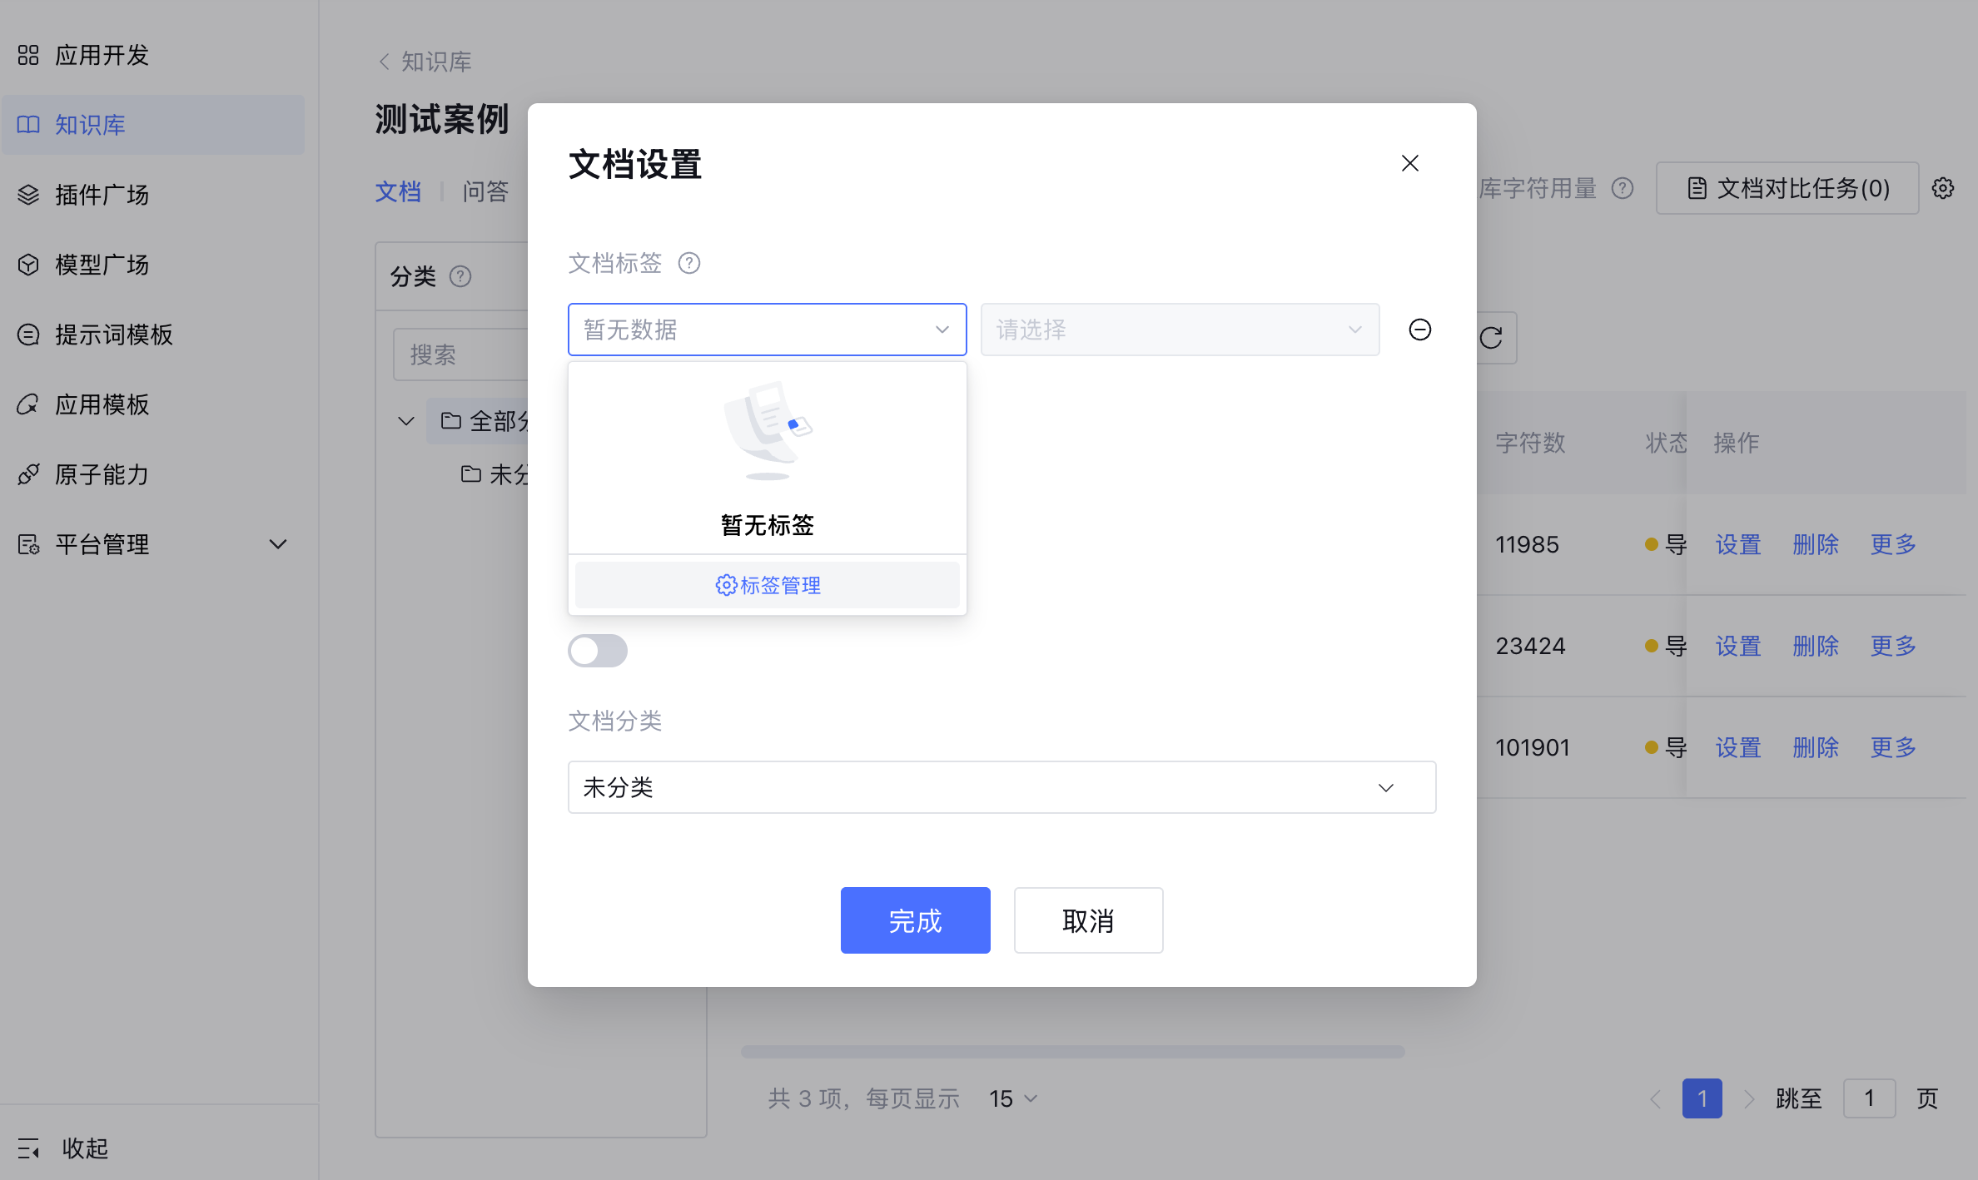Screen dimensions: 1978x1180
Task: Collapse the 全部 category tree node
Action: (x=406, y=421)
